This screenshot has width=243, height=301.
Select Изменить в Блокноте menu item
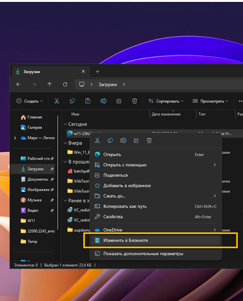coord(126,240)
